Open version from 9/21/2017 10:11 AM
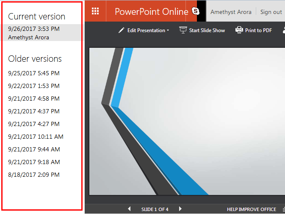Image resolution: width=285 pixels, height=214 pixels. coord(36,137)
